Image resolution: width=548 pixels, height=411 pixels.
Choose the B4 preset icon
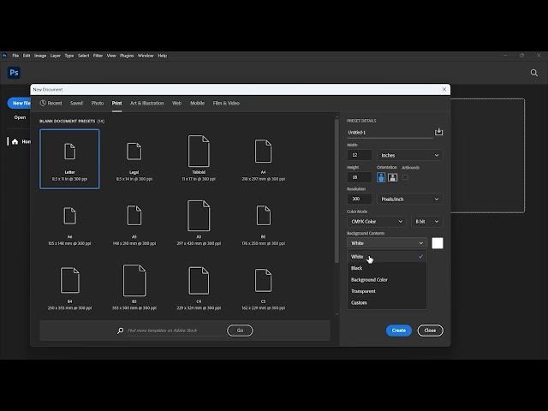point(70,280)
